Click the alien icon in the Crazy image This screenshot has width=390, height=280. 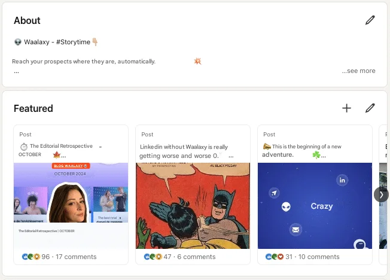point(286,206)
